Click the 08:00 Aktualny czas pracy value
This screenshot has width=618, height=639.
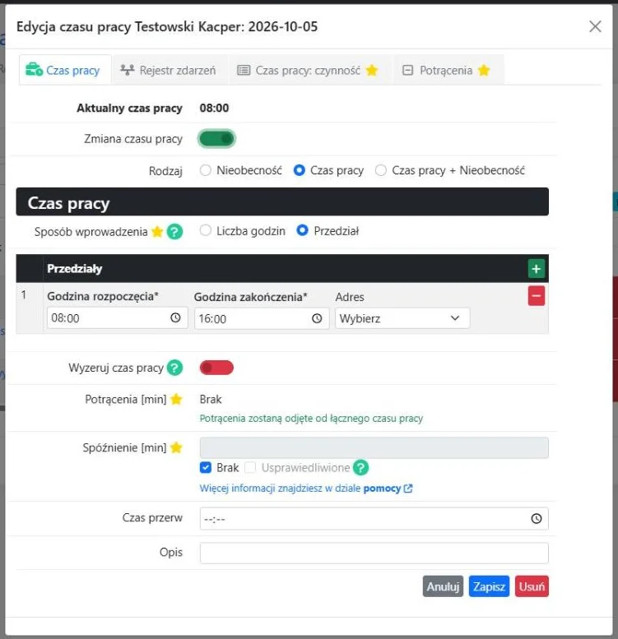215,108
